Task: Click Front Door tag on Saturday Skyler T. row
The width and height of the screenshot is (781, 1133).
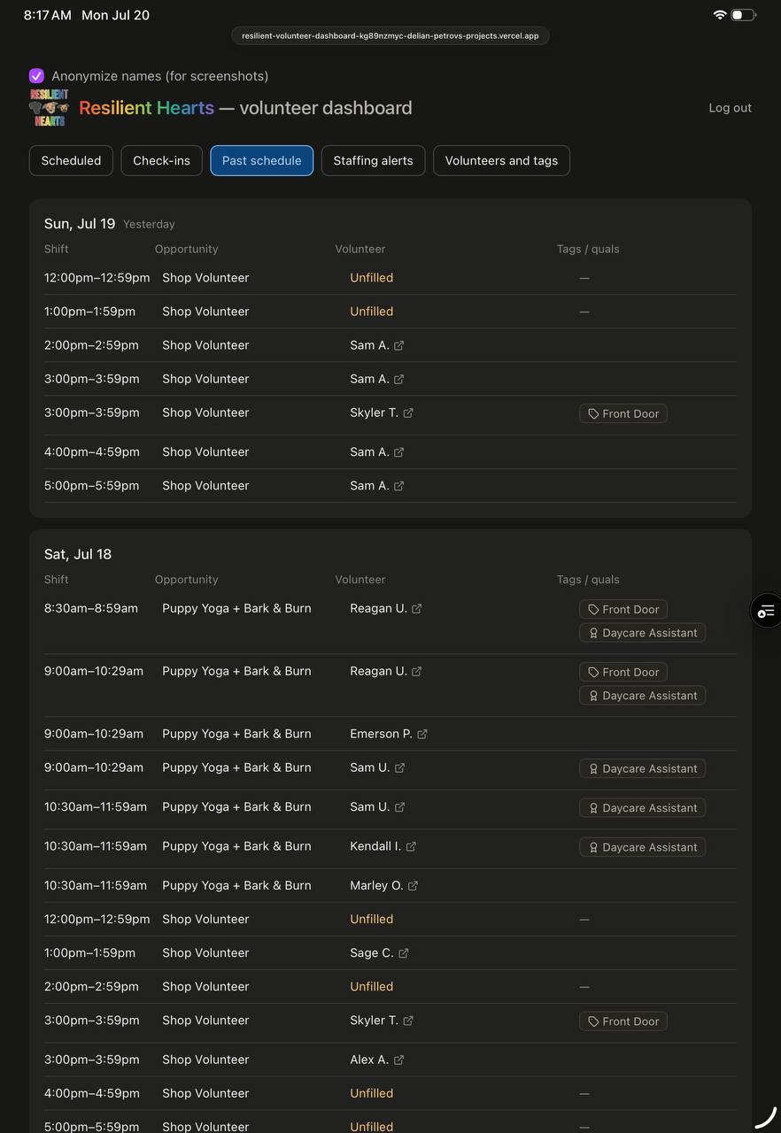Action: click(x=623, y=1021)
